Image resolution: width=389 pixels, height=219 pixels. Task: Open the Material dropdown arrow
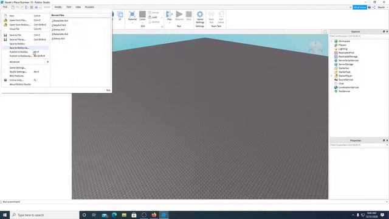tap(133, 23)
